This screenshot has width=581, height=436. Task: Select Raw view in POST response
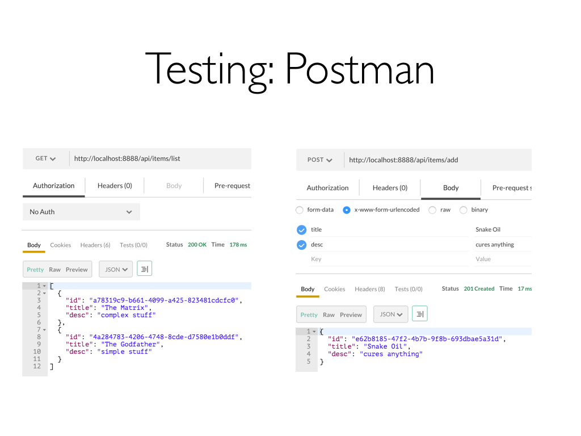(329, 315)
